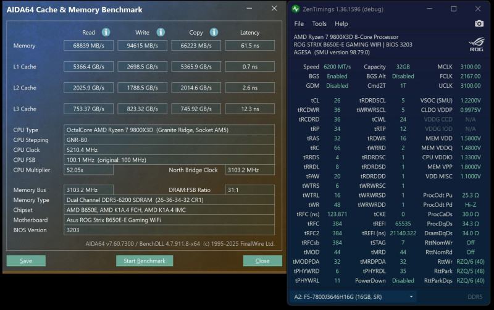
Task: Take a screenshot with ZenTimings camera icon
Action: (479, 23)
